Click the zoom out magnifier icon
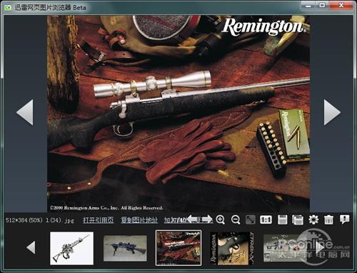357x273 pixels. pos(236,219)
